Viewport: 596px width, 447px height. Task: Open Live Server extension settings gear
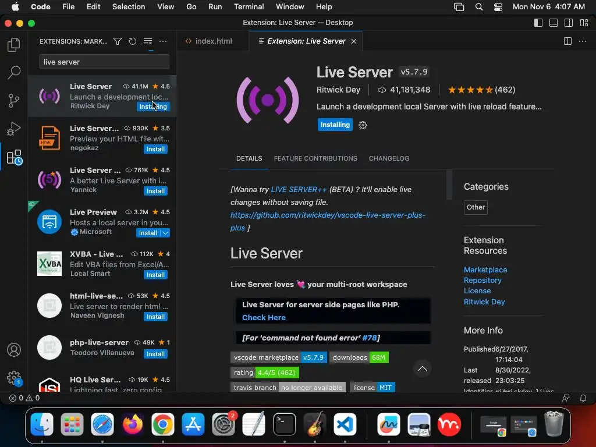[x=363, y=125]
